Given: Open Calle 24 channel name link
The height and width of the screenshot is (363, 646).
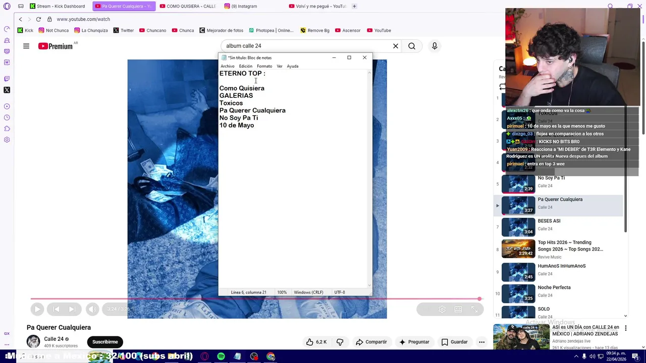Looking at the screenshot, I should [53, 339].
